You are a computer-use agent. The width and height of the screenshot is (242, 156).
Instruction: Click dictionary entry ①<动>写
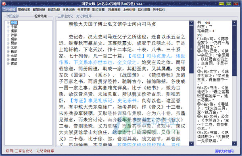click(205, 39)
